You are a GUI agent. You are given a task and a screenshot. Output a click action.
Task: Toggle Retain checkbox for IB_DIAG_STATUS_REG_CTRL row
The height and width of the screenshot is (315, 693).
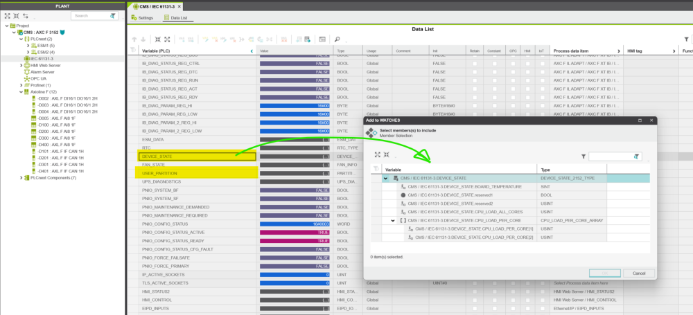(x=474, y=63)
